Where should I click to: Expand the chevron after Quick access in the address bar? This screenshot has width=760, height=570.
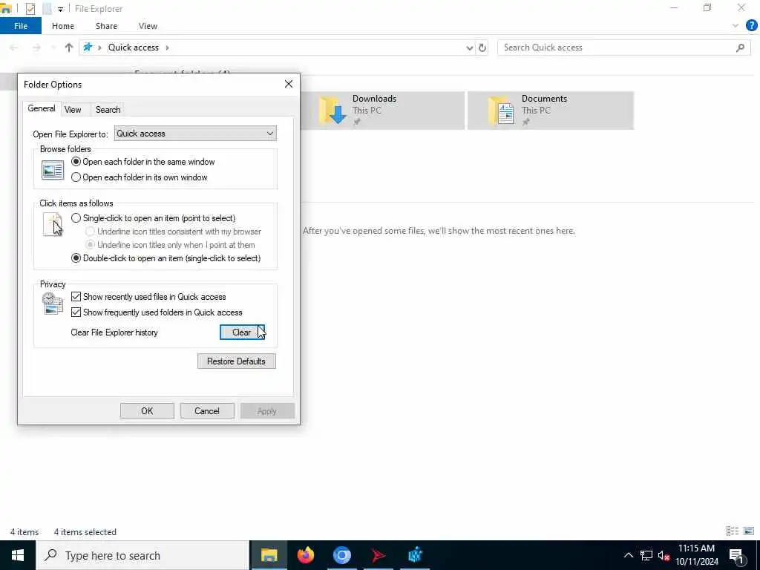point(167,47)
